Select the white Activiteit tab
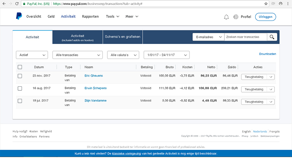 pos(32,37)
